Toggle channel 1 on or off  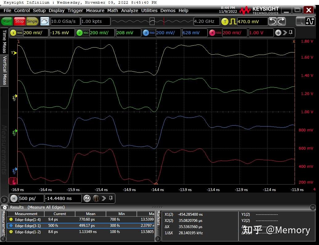tap(13, 33)
